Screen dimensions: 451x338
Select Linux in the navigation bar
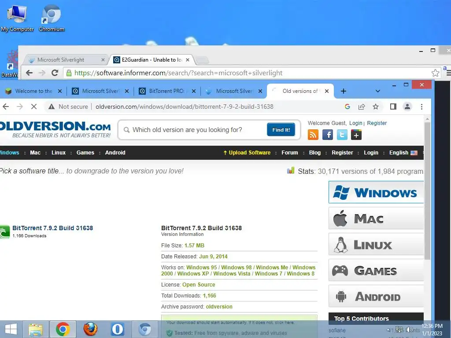click(x=59, y=153)
